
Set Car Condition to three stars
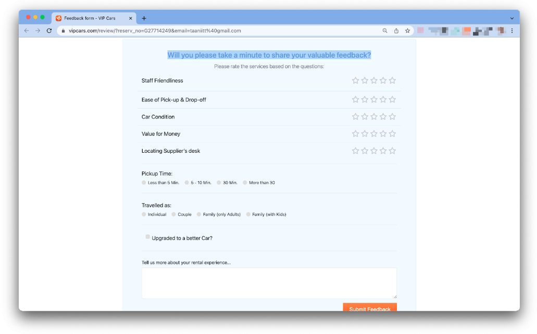(x=373, y=117)
